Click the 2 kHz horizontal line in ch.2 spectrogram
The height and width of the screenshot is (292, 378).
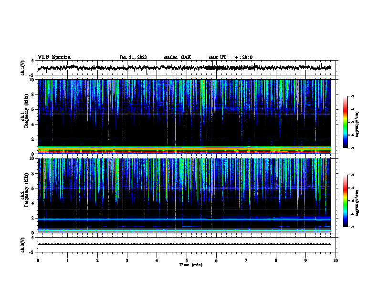184,219
